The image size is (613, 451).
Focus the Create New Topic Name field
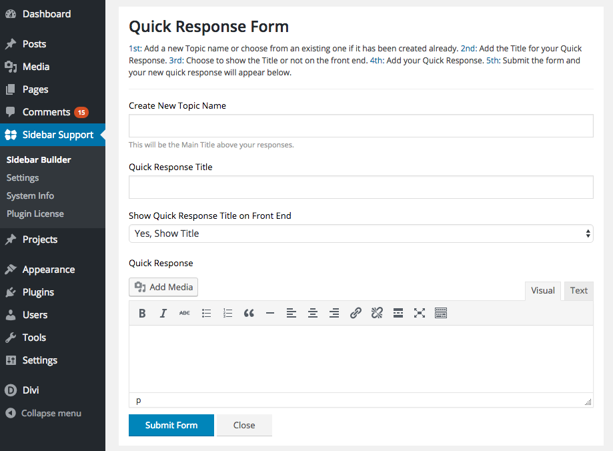(361, 126)
